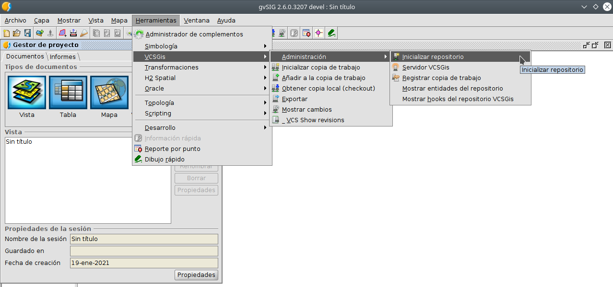Click first restore icon in Gestor de proyecto bar

(586, 45)
